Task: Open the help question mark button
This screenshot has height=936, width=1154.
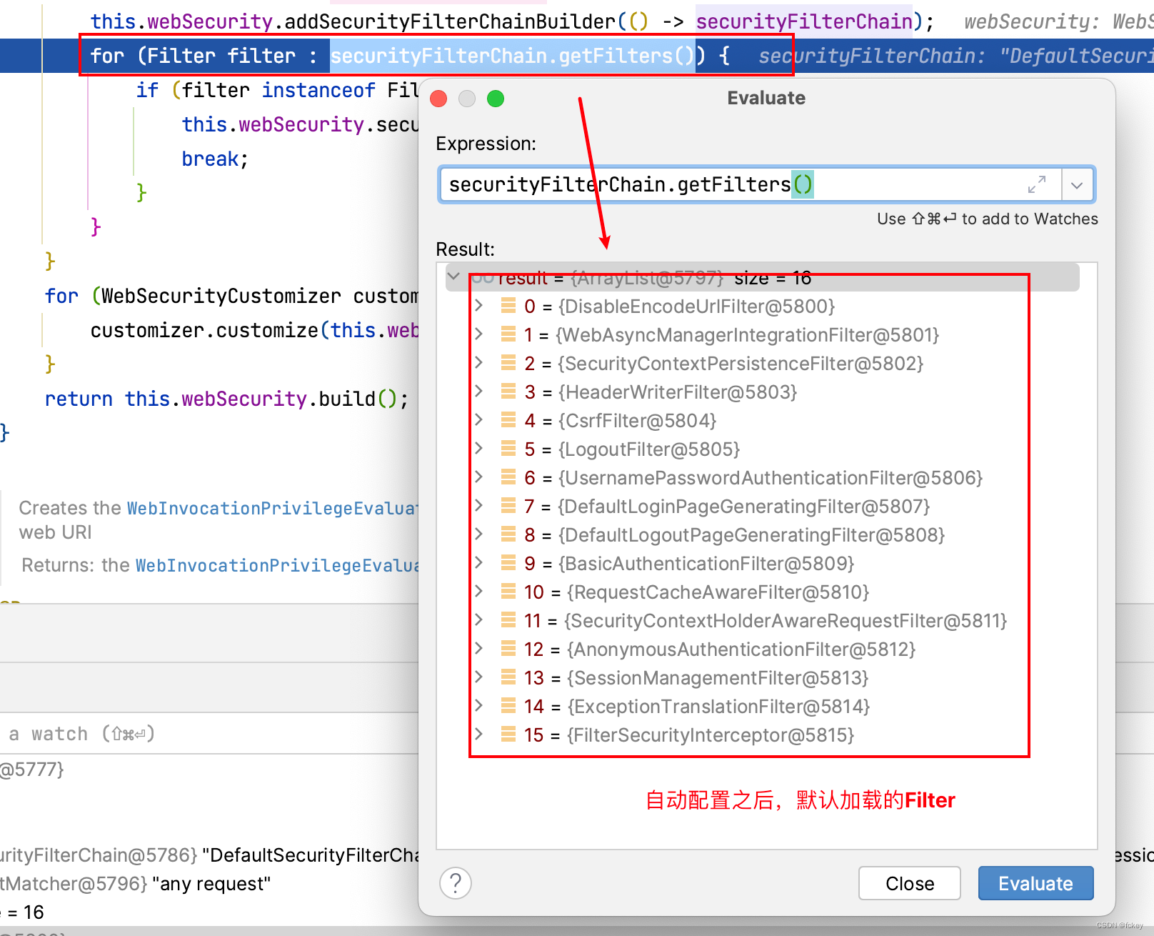Action: pyautogui.click(x=456, y=883)
